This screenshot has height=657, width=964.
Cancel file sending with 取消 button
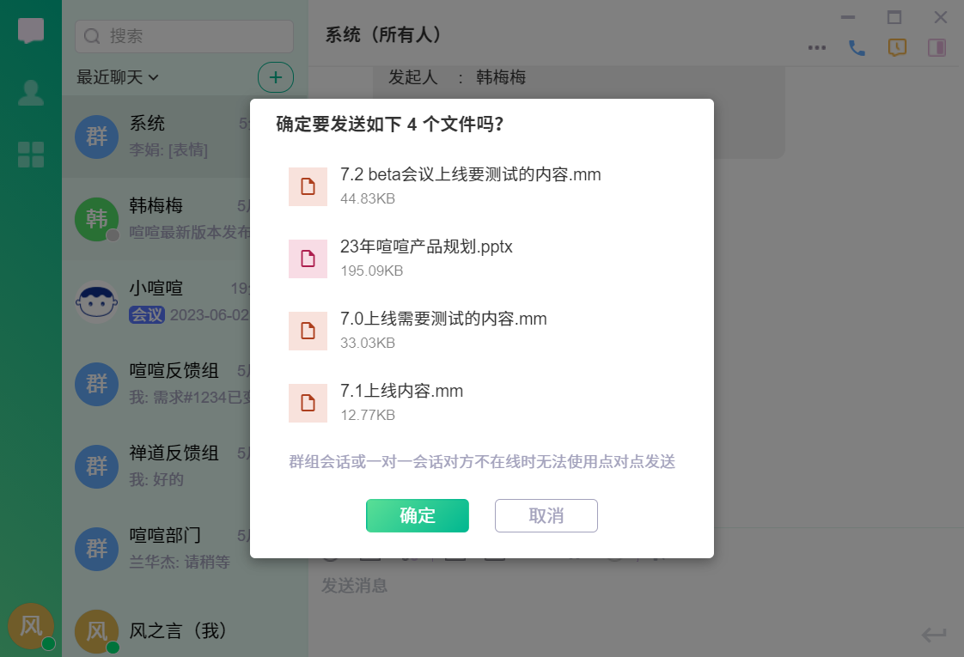click(546, 515)
